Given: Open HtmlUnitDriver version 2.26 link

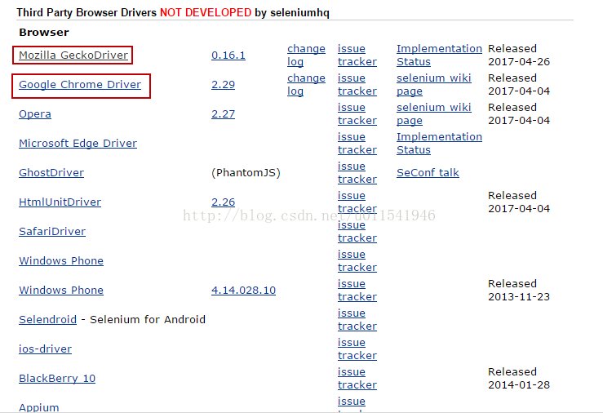Looking at the screenshot, I should click(223, 202).
